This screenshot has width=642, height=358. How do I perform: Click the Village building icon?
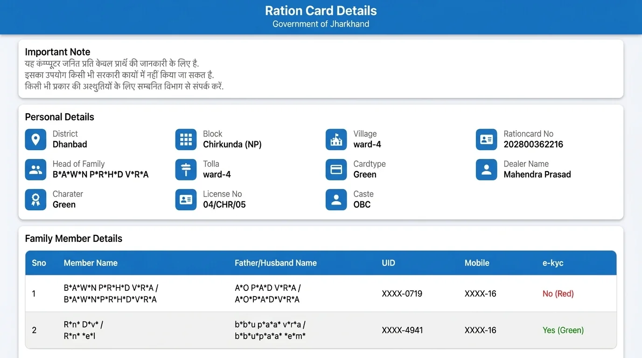[x=336, y=139]
